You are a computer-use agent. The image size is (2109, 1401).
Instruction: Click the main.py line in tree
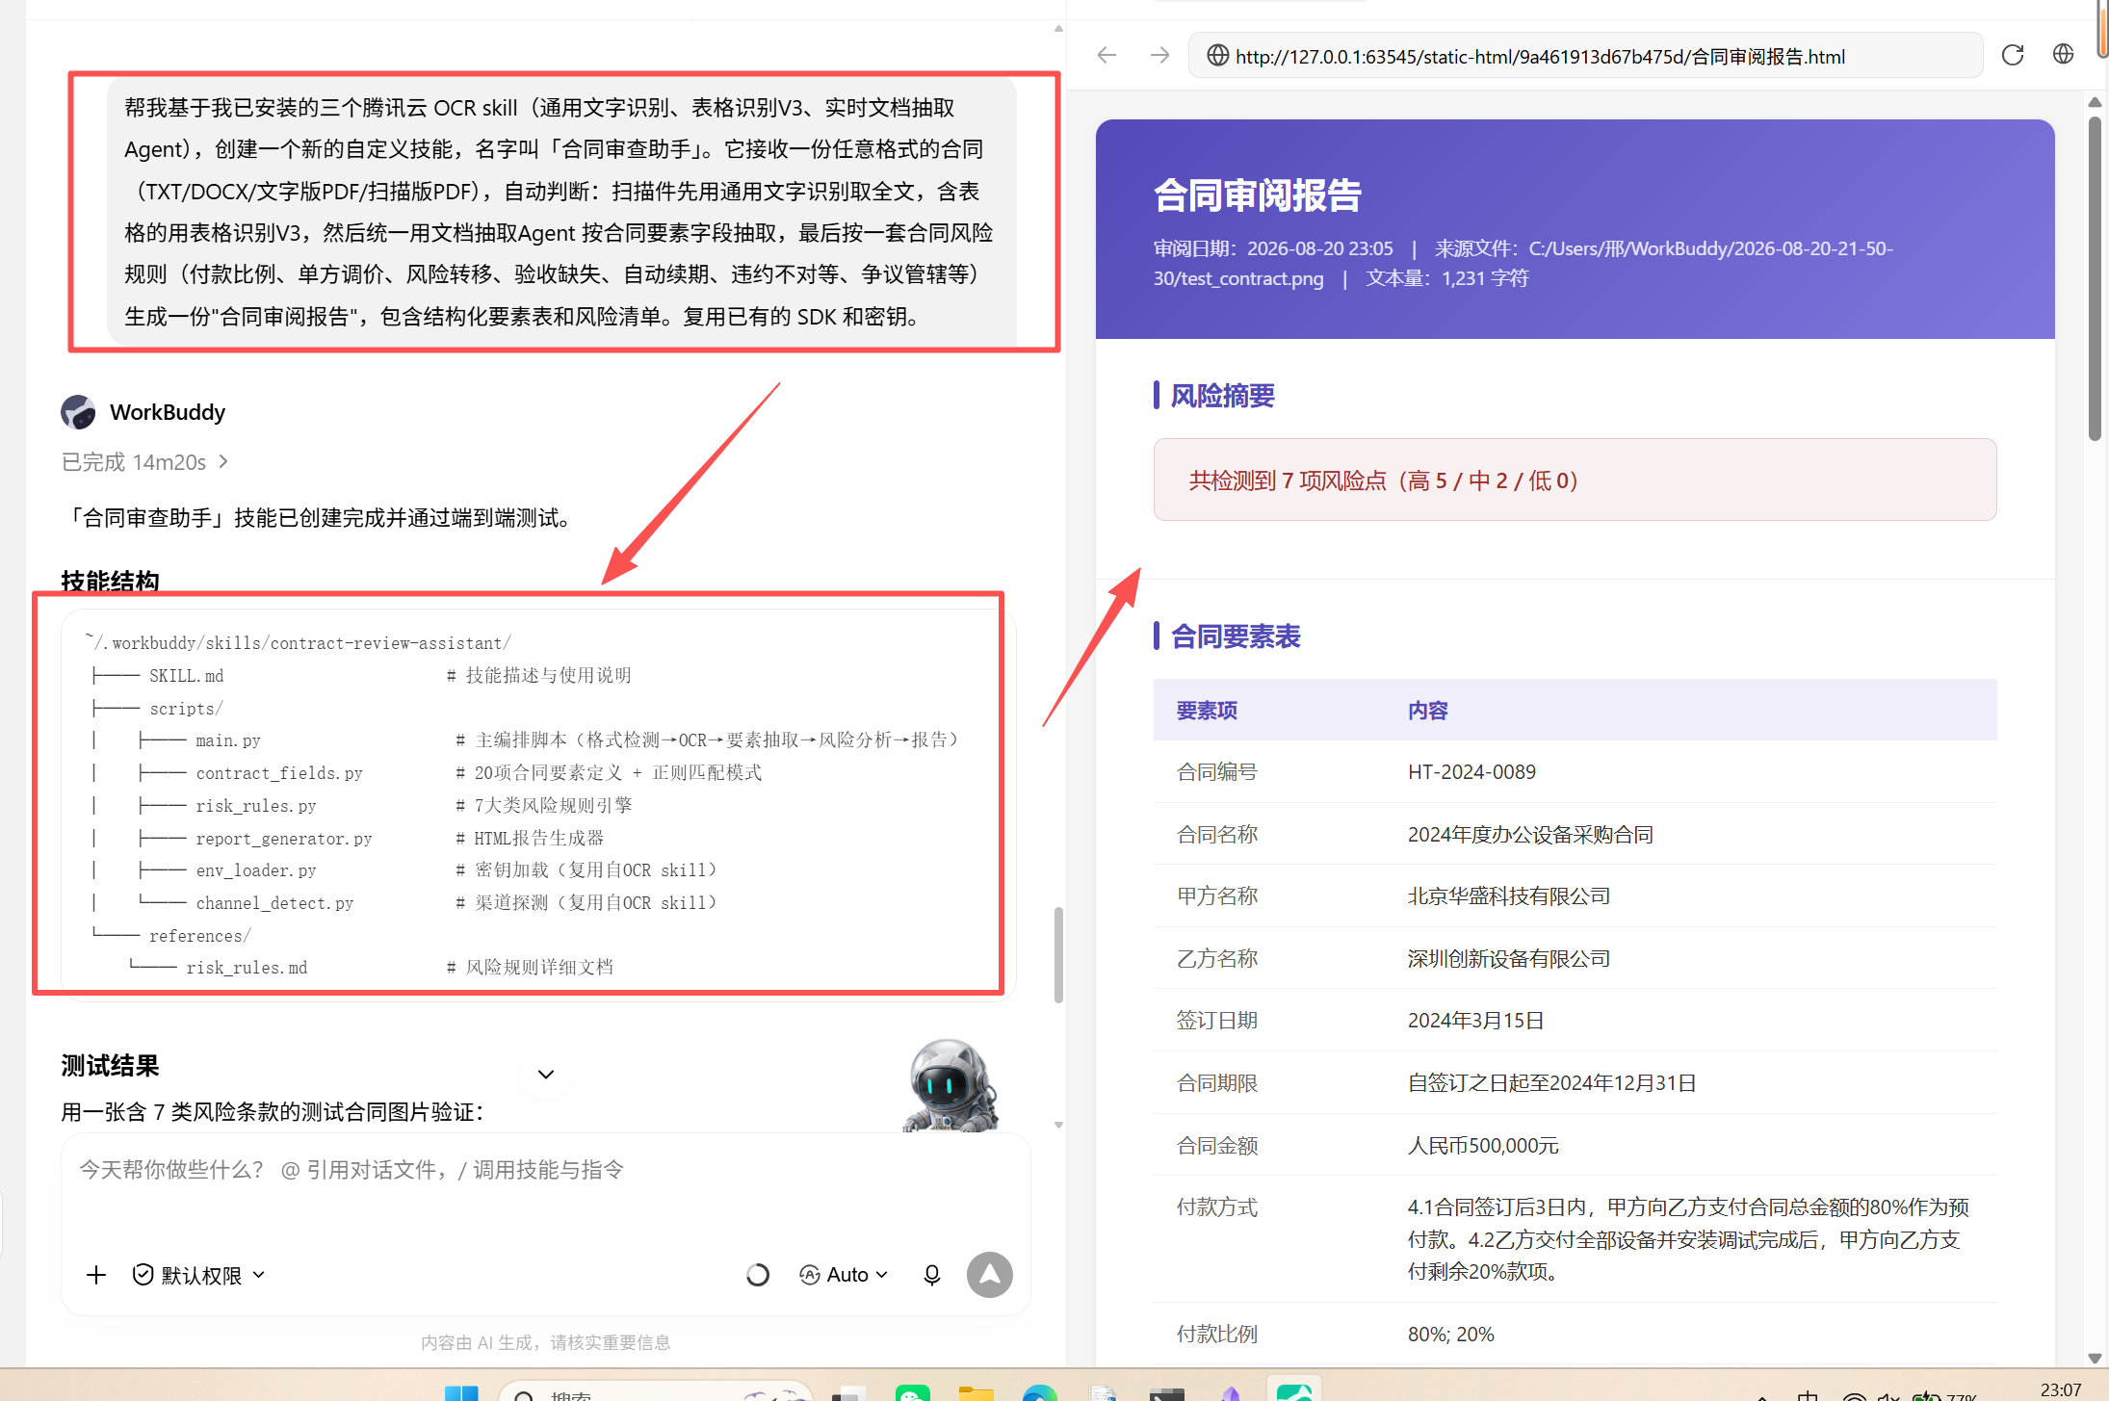pos(228,740)
